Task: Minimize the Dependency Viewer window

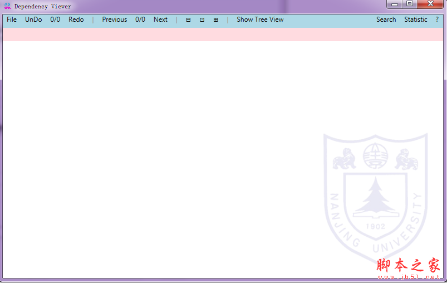Action: tap(395, 4)
